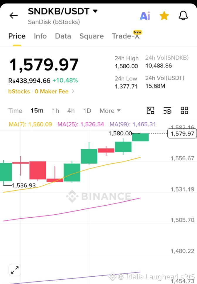Open the Trade-X tab
The image size is (197, 284).
click(x=126, y=36)
